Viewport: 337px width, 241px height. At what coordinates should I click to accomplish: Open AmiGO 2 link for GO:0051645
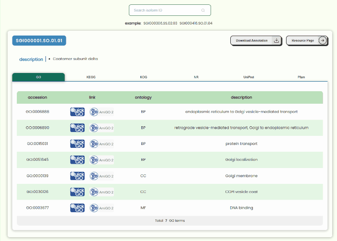tap(101, 160)
